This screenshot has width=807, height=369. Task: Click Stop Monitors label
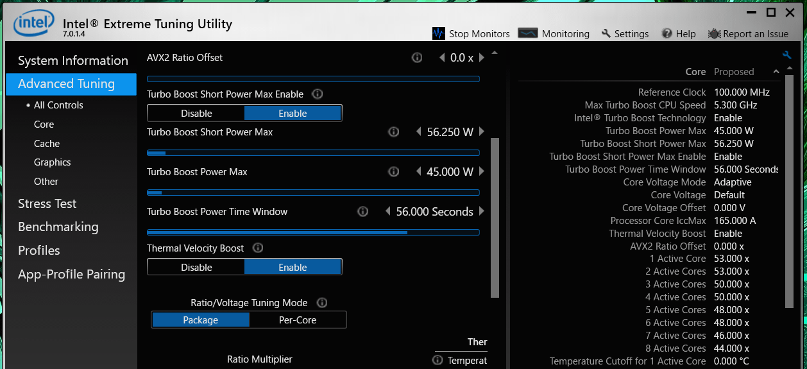(479, 34)
